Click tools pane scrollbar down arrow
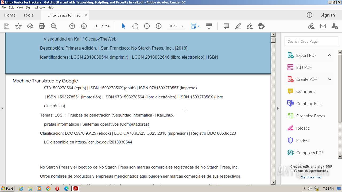342x192 pixels. coord(340,157)
